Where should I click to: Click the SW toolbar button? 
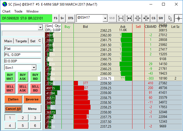pyautogui.click(x=161, y=18)
